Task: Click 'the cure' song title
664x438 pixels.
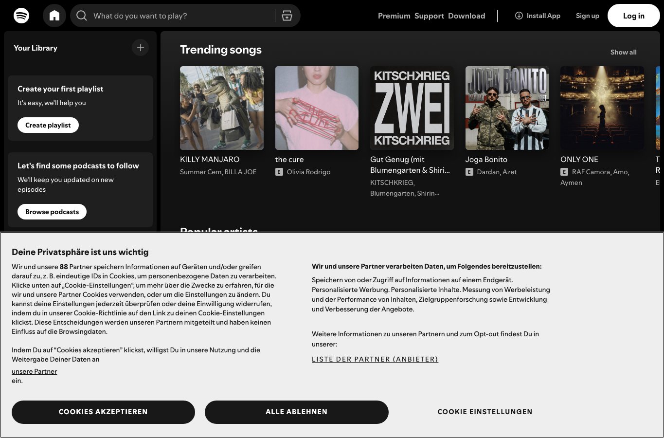Action: (289, 159)
